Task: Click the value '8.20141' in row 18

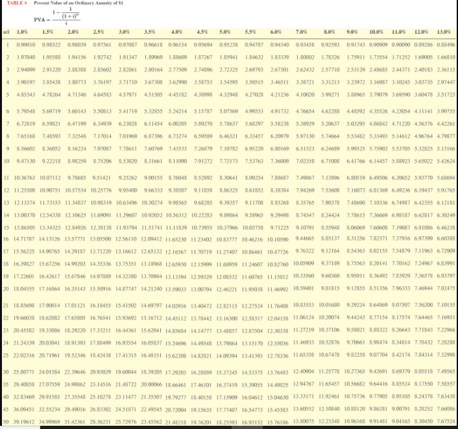Action: tap(379, 264)
